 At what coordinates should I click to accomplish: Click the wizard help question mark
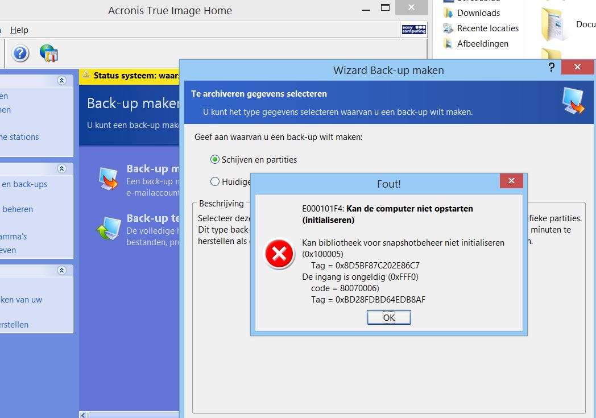552,68
